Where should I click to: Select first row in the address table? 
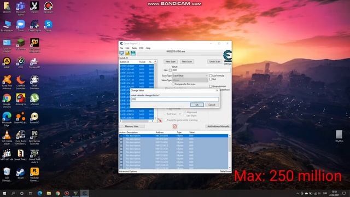(x=174, y=136)
